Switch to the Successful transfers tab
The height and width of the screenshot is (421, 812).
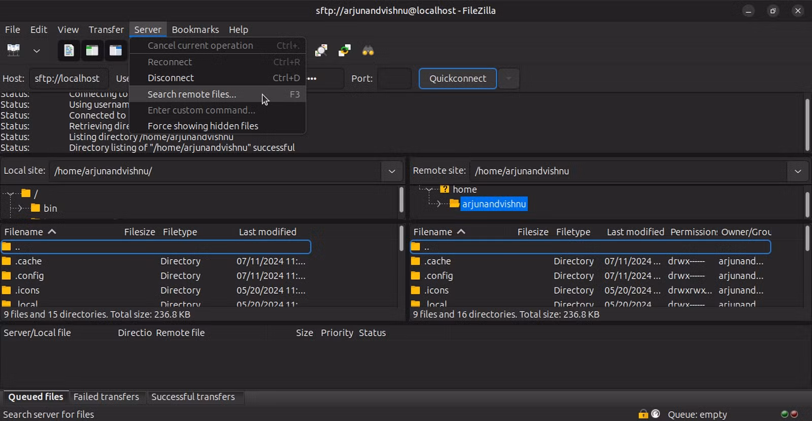pos(193,397)
